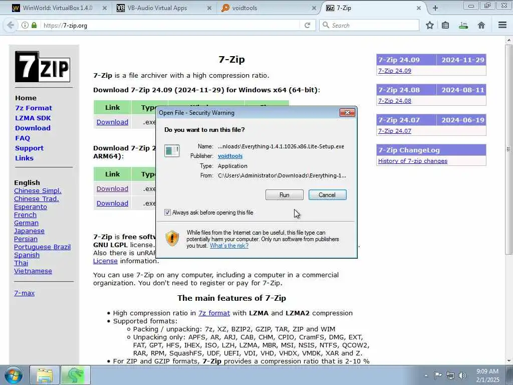Switch language to German
Viewport: 513px width, 385px height.
point(26,223)
